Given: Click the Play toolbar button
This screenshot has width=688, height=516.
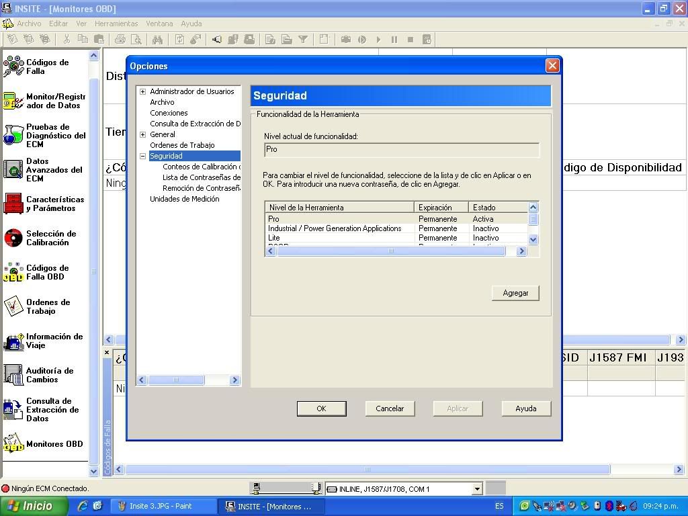Looking at the screenshot, I should [378, 40].
